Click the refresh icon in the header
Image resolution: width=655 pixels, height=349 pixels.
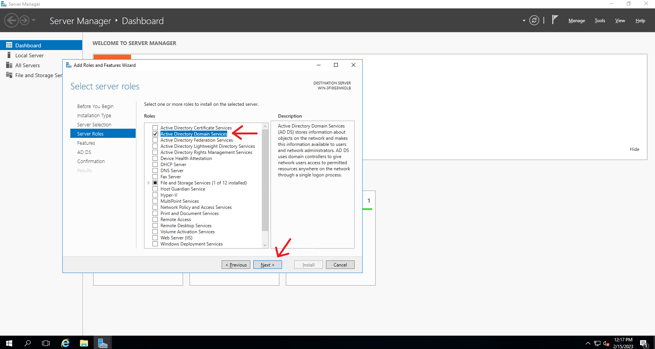click(534, 21)
